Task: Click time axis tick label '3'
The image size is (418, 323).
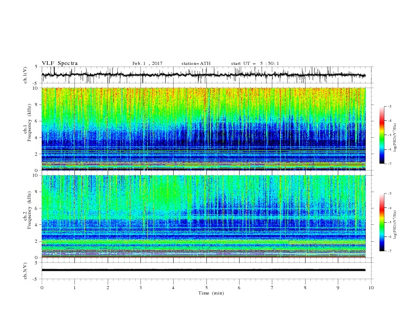Action: [140, 288]
